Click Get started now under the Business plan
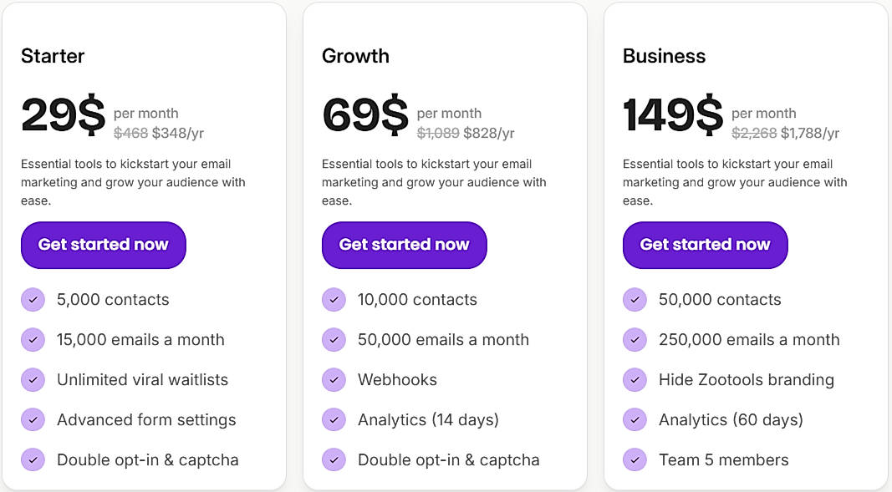Screen dimensions: 892x492 [x=704, y=245]
